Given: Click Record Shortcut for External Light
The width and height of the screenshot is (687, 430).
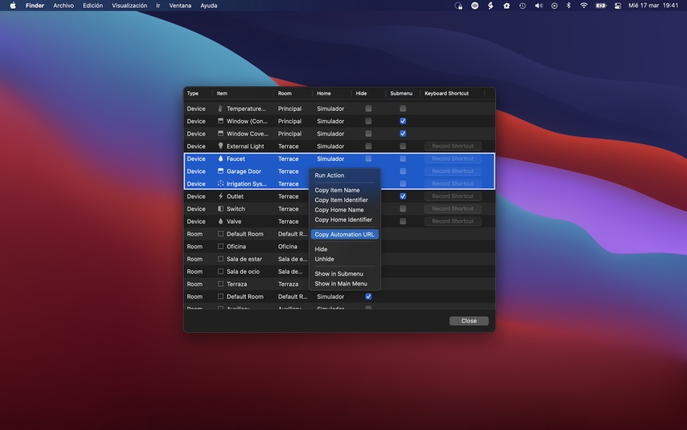Looking at the screenshot, I should click(x=453, y=146).
